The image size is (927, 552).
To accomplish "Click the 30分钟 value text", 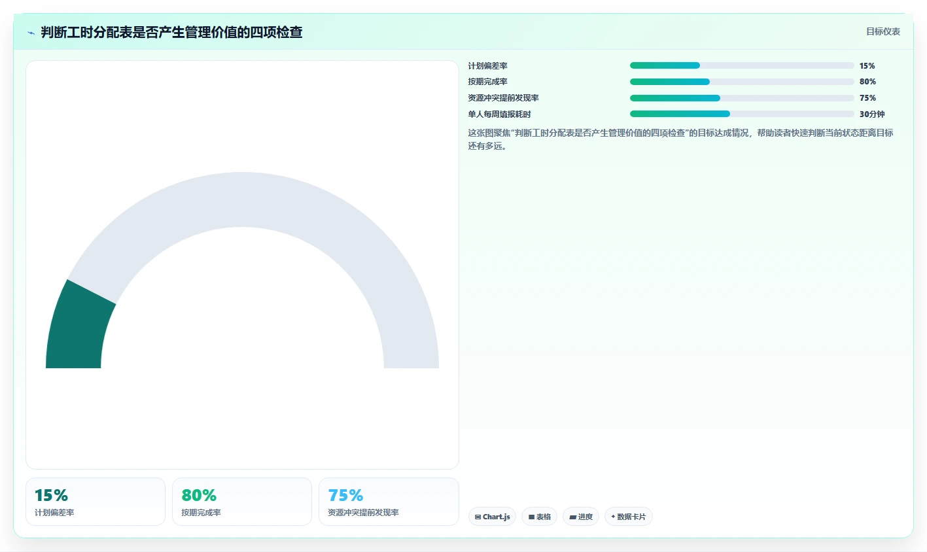I will pyautogui.click(x=872, y=114).
